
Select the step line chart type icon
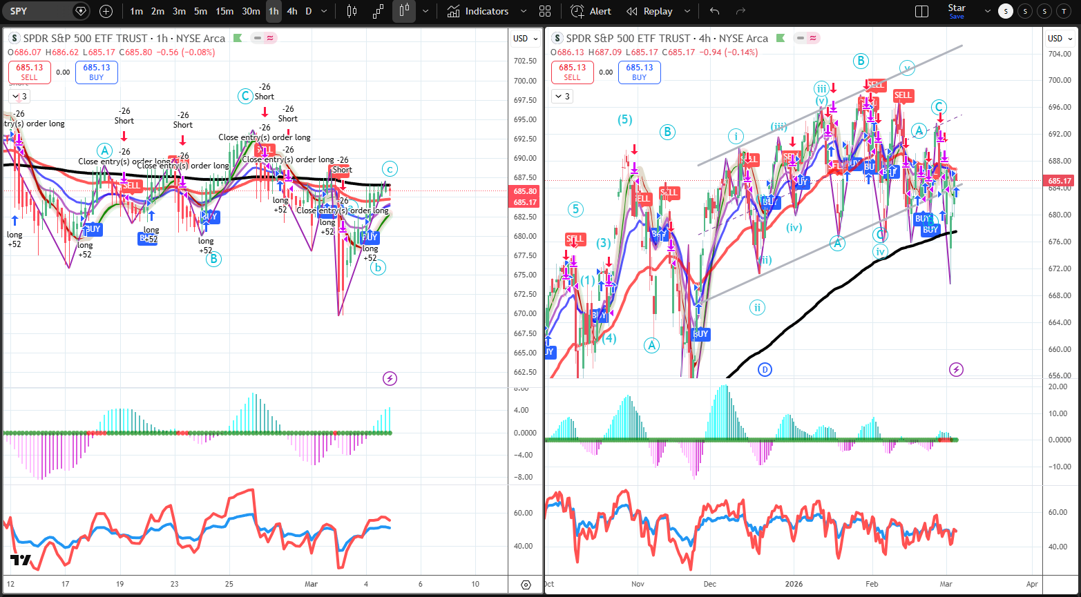pyautogui.click(x=378, y=11)
